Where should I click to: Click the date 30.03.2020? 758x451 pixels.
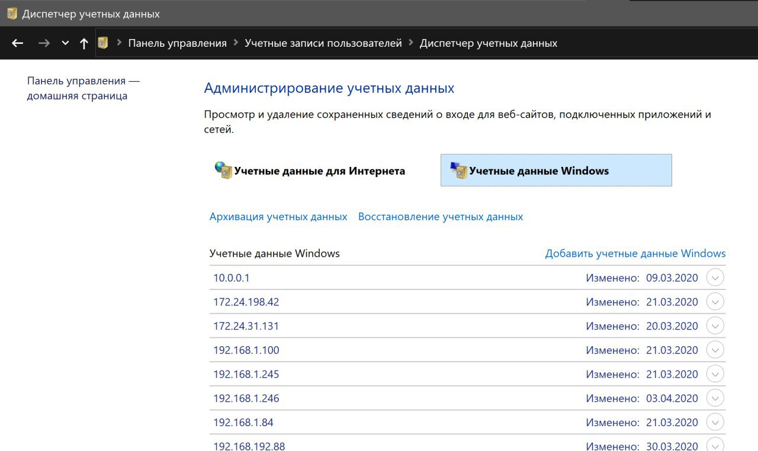pos(672,446)
